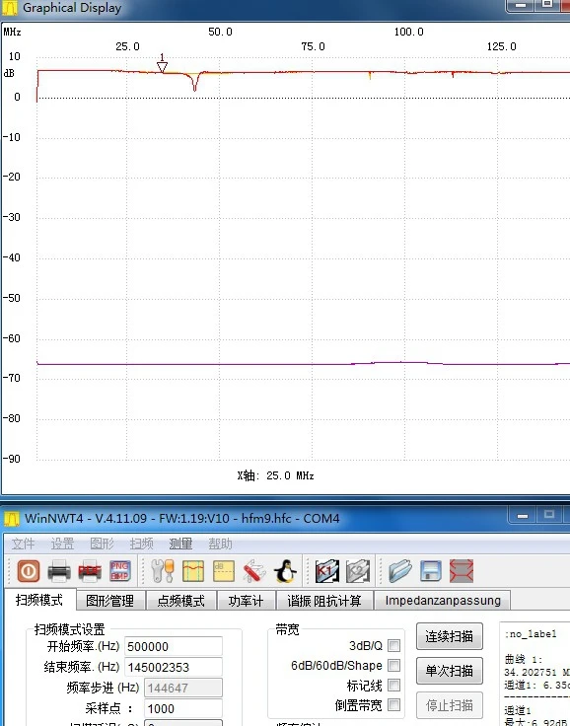Toggle the 倒置带宽 checkbox
Viewport: 570px width, 726px height.
[394, 704]
